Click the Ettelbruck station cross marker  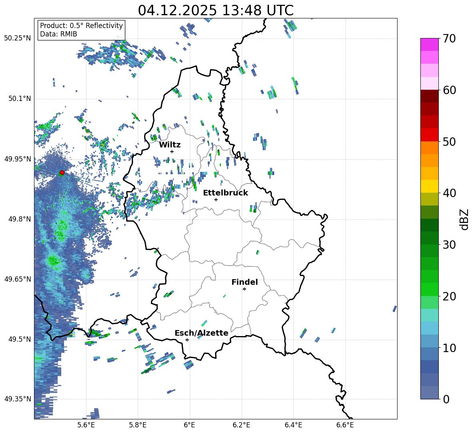[216, 199]
